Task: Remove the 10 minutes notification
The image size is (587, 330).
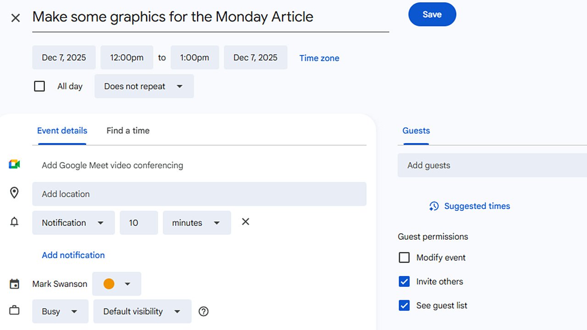Action: (245, 222)
